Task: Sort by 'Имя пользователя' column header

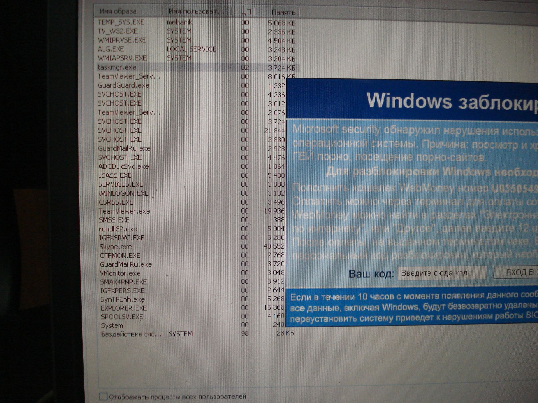Action: point(196,12)
